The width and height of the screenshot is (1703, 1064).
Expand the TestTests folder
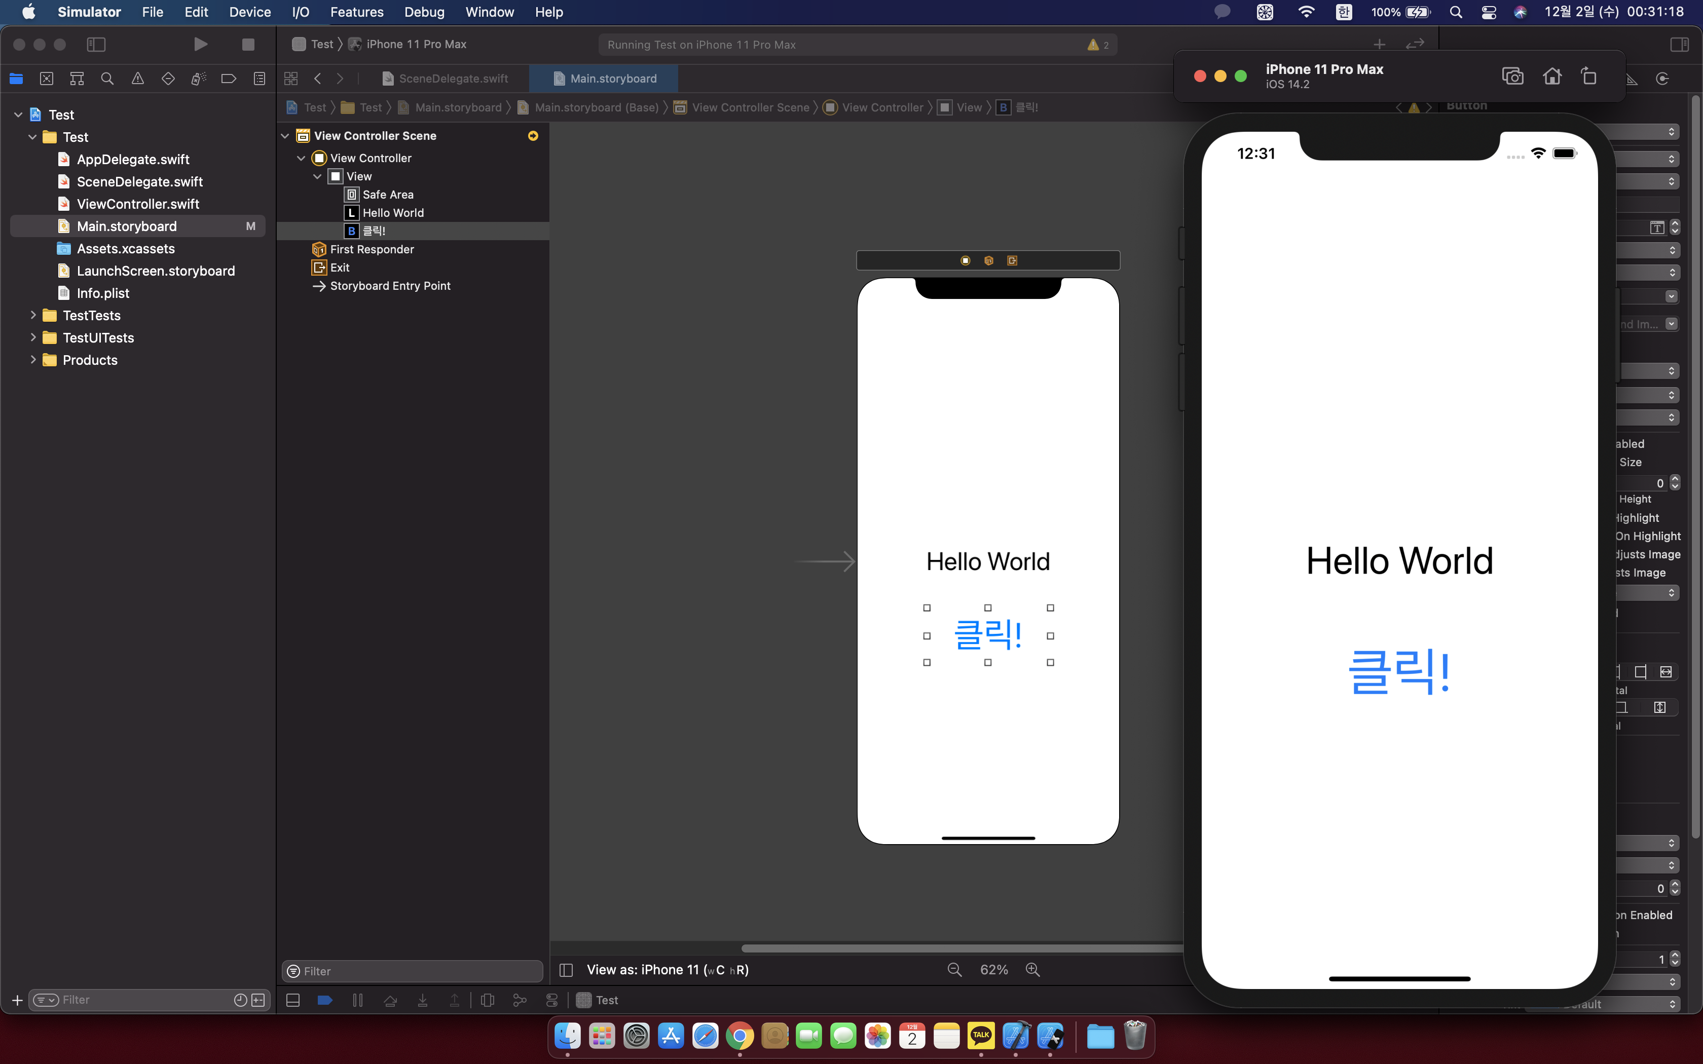[x=32, y=315]
